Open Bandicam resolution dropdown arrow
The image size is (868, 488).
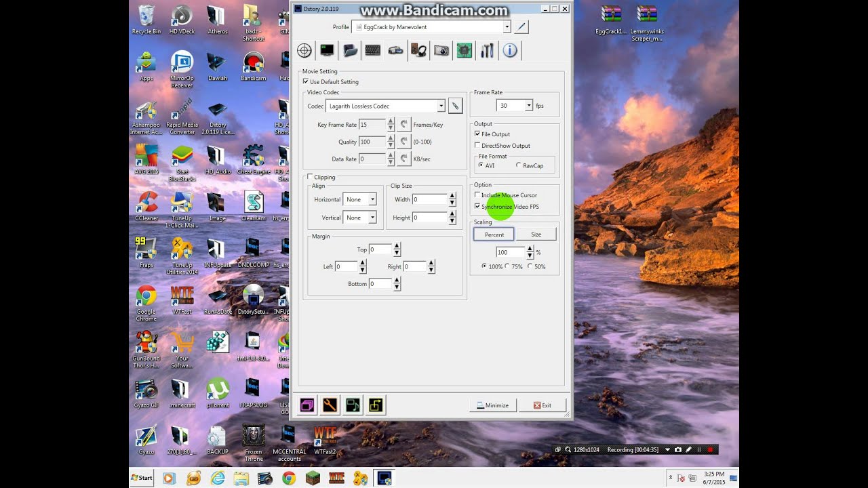click(x=667, y=449)
